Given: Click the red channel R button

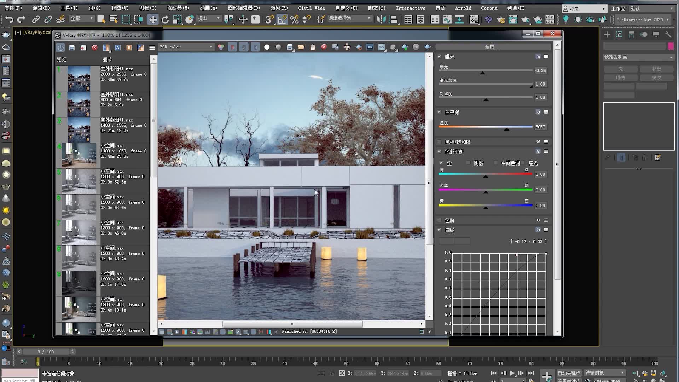Looking at the screenshot, I should tap(232, 47).
